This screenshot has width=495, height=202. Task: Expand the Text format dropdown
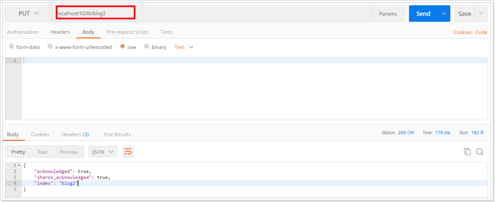click(184, 47)
